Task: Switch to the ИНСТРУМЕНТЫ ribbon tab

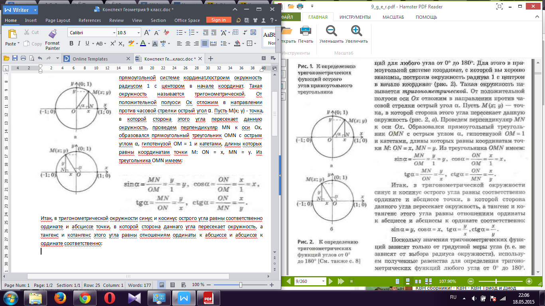Action: pos(355,17)
